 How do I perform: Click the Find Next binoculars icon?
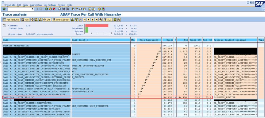(x=67, y=9)
